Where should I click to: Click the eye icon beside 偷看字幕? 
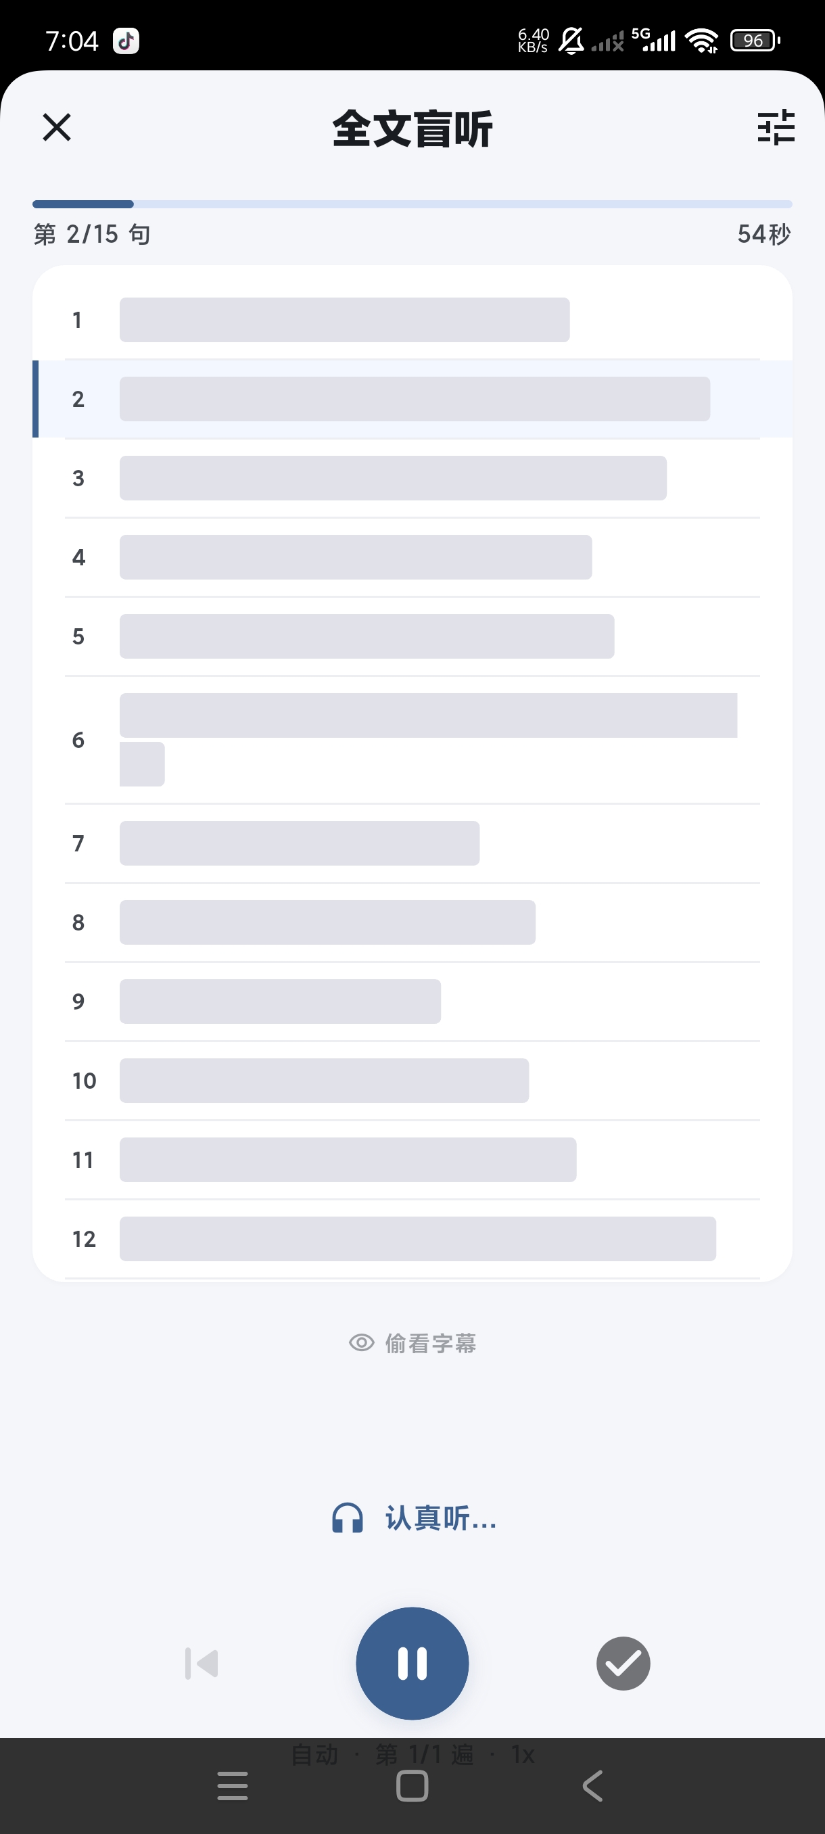[x=362, y=1343]
